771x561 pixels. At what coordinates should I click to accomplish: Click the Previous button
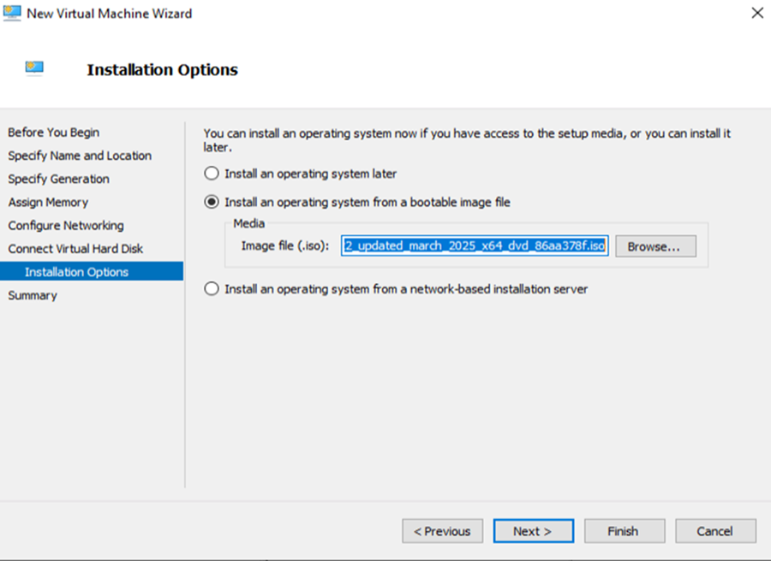point(442,531)
